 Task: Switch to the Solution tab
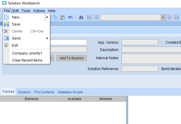tap(24, 92)
